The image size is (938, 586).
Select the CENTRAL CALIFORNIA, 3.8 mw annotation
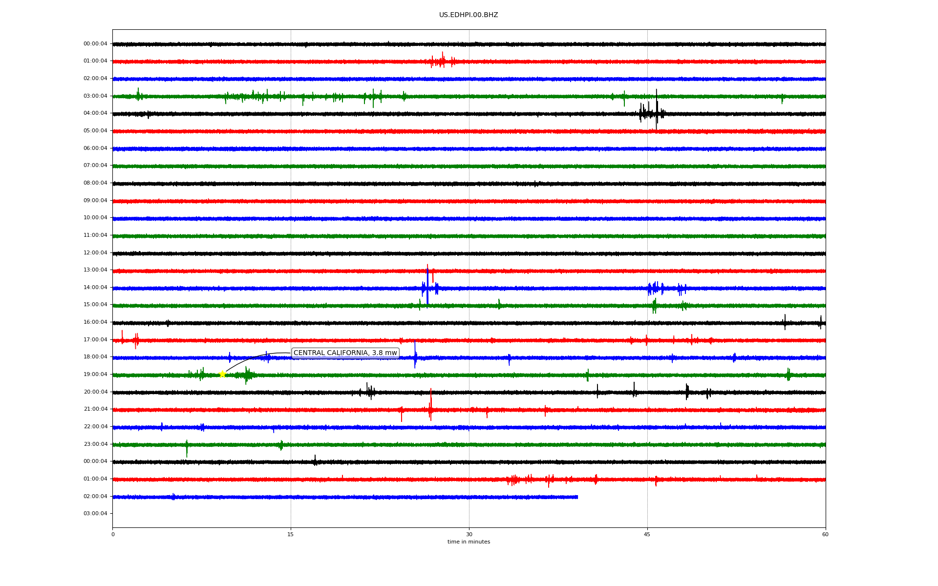pyautogui.click(x=345, y=353)
